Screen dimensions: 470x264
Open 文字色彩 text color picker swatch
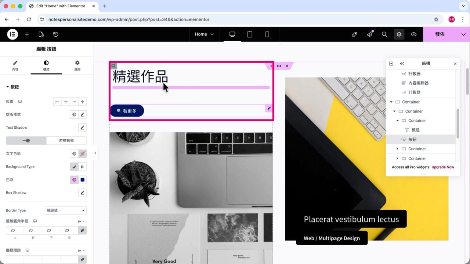coord(83,154)
